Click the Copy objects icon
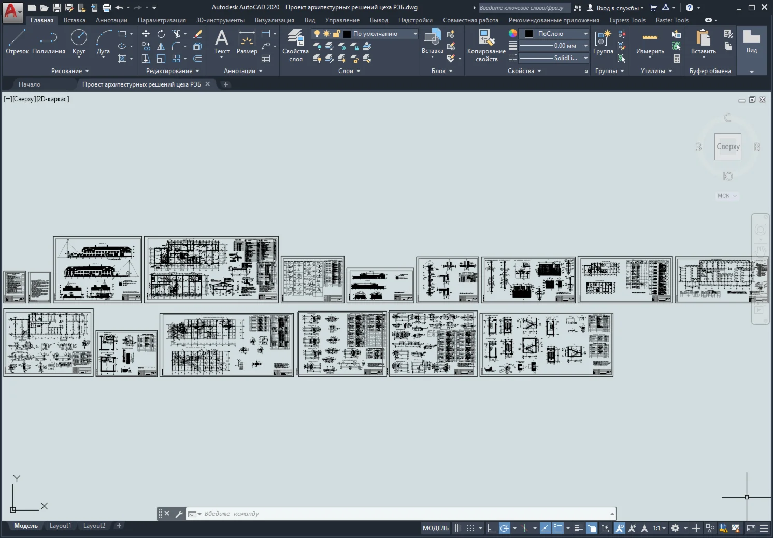The height and width of the screenshot is (538, 773). pos(146,46)
